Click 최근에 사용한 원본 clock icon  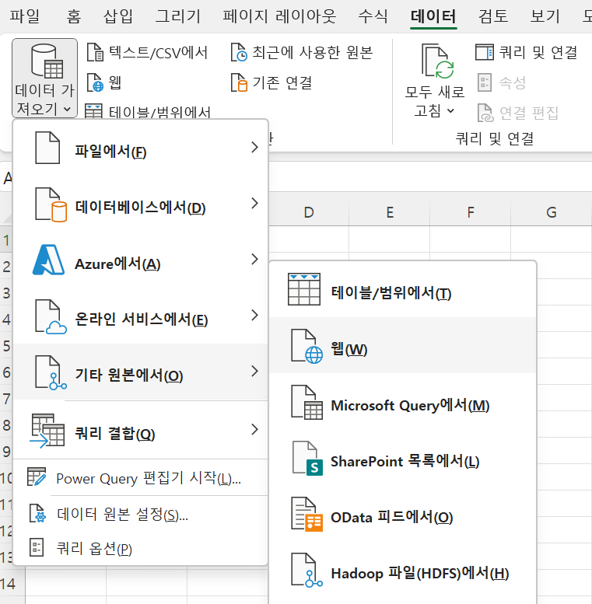pos(239,52)
